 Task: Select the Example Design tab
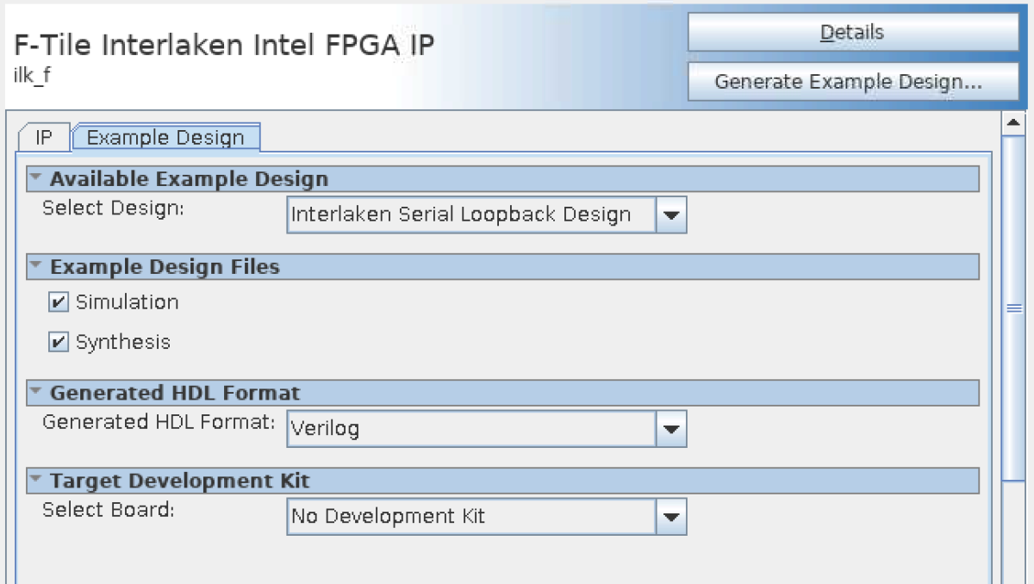165,138
